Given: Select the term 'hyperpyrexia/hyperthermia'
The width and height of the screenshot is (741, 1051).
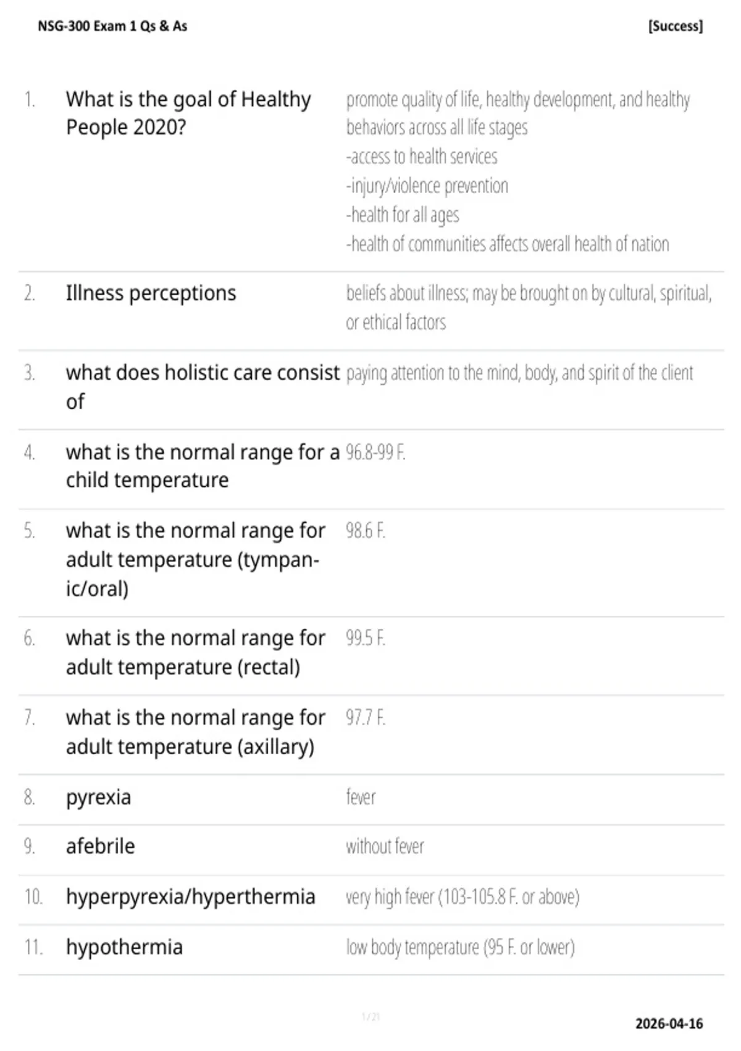Looking at the screenshot, I should click(191, 897).
